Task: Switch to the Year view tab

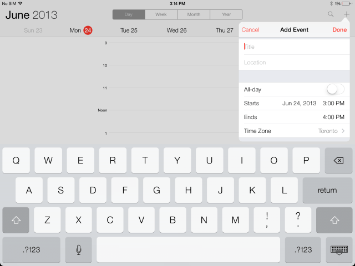Action: point(226,15)
